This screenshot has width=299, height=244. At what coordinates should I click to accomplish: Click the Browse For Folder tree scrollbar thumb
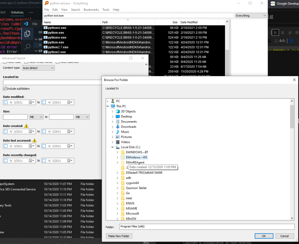click(x=292, y=117)
